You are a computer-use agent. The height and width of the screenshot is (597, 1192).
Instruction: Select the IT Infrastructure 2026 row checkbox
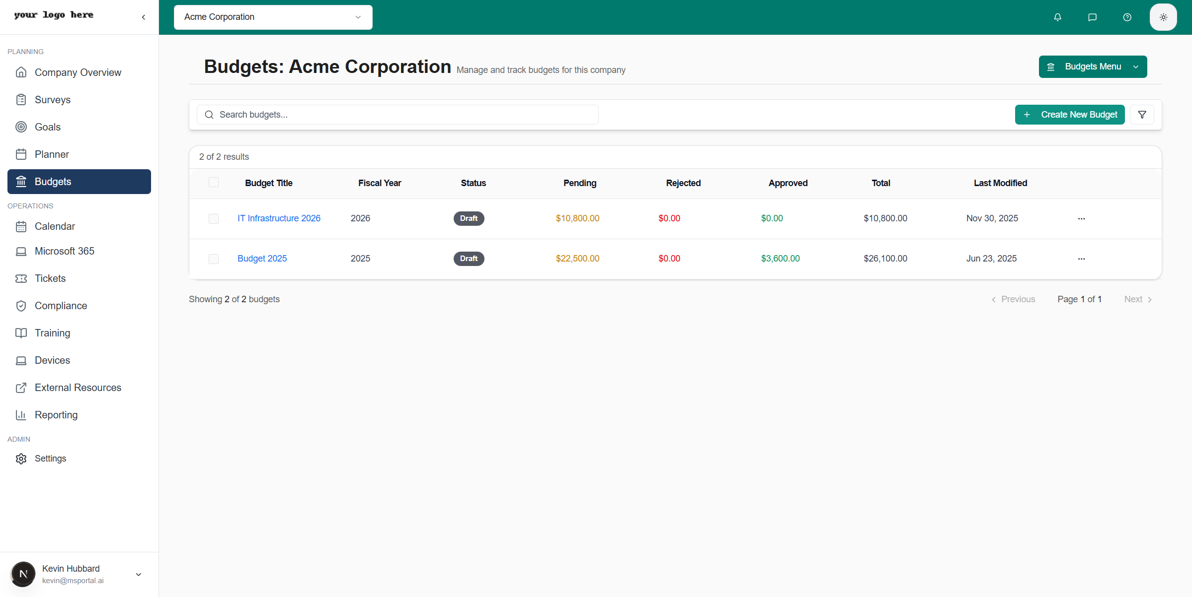[214, 219]
